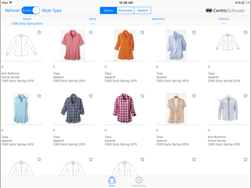Select season text under navy plaid shirt

click(69, 144)
